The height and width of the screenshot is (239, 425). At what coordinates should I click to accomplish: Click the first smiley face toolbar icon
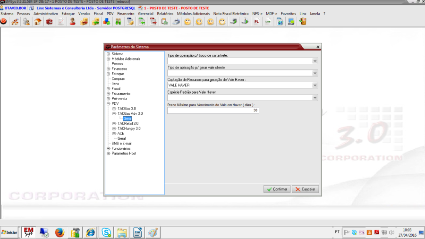point(187,21)
